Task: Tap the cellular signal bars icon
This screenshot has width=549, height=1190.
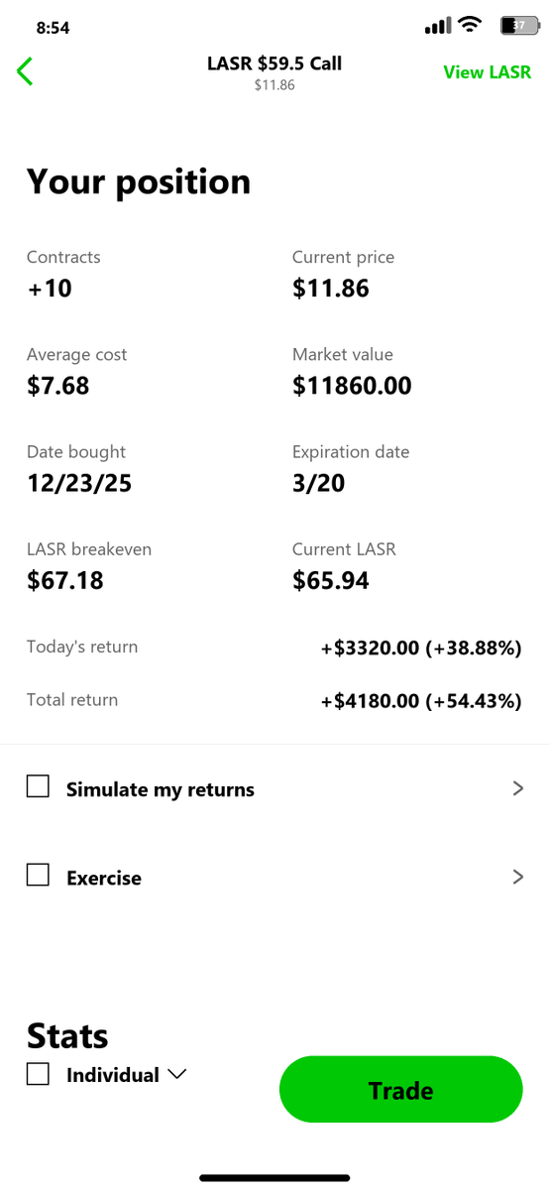Action: click(x=437, y=26)
